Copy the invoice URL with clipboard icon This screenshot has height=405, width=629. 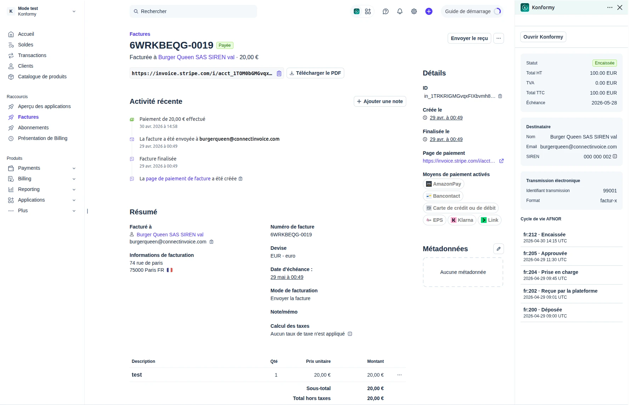point(279,73)
